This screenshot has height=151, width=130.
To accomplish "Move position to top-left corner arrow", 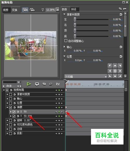I will pos(110,66).
